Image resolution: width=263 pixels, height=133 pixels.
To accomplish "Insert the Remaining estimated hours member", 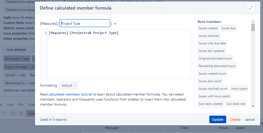I will [217, 66].
